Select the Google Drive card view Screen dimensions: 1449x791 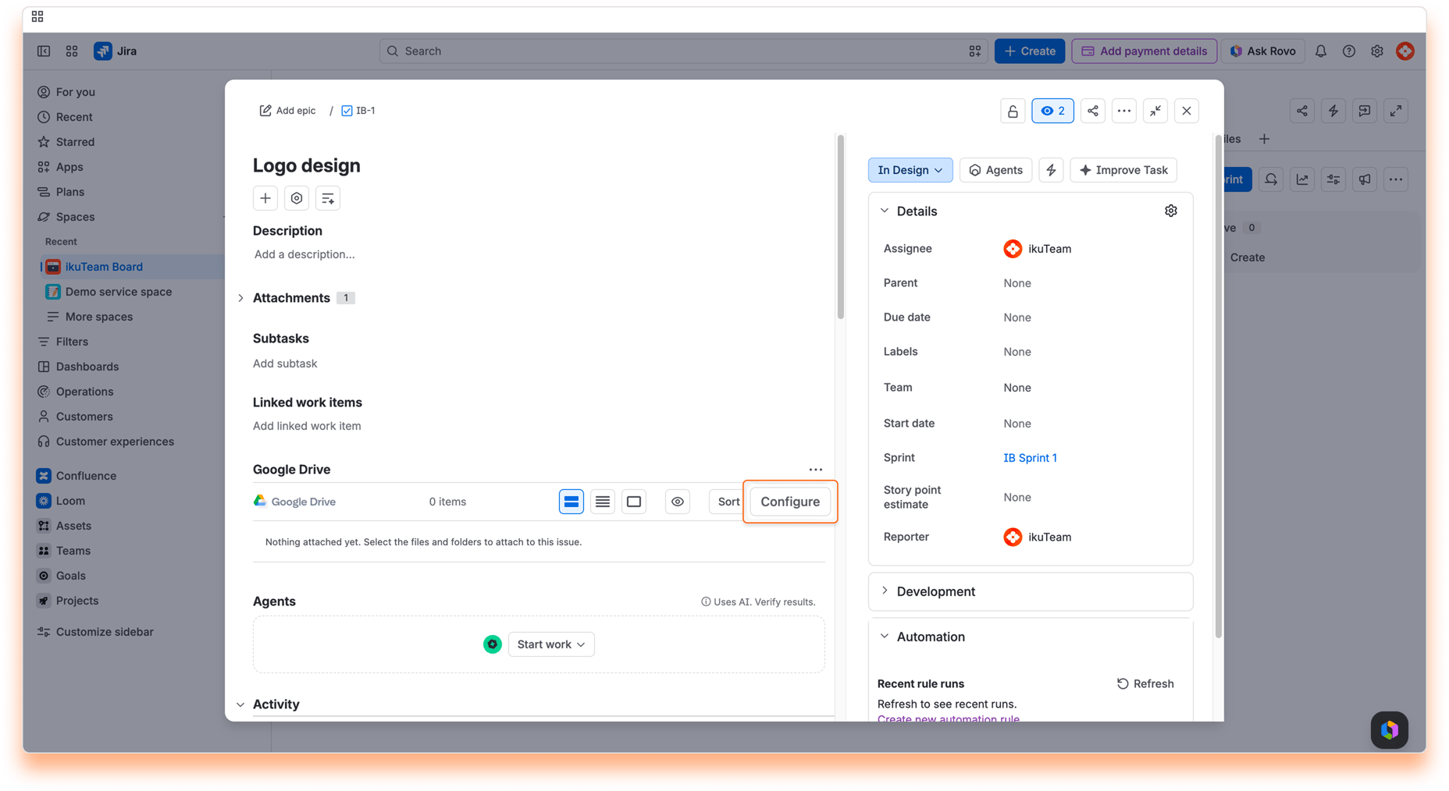tap(571, 502)
